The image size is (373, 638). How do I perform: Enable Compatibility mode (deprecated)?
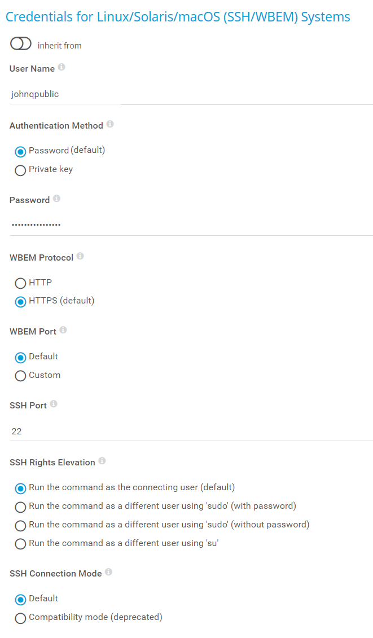pos(21,618)
